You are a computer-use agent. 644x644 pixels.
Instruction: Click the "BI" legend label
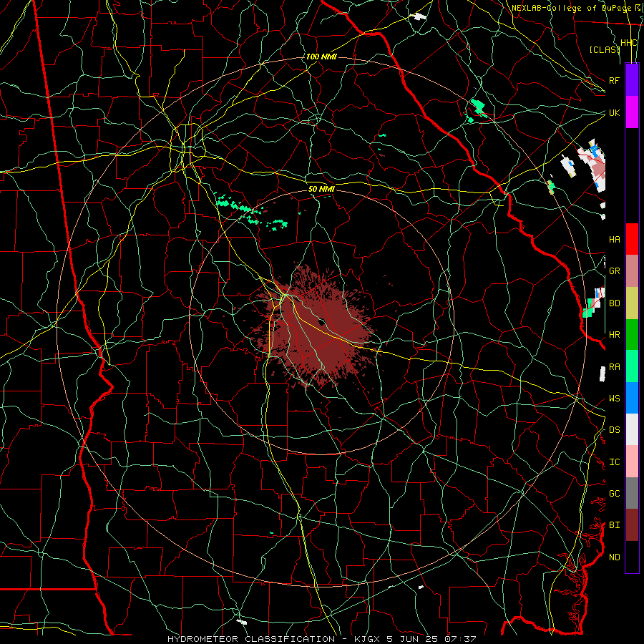tap(614, 525)
